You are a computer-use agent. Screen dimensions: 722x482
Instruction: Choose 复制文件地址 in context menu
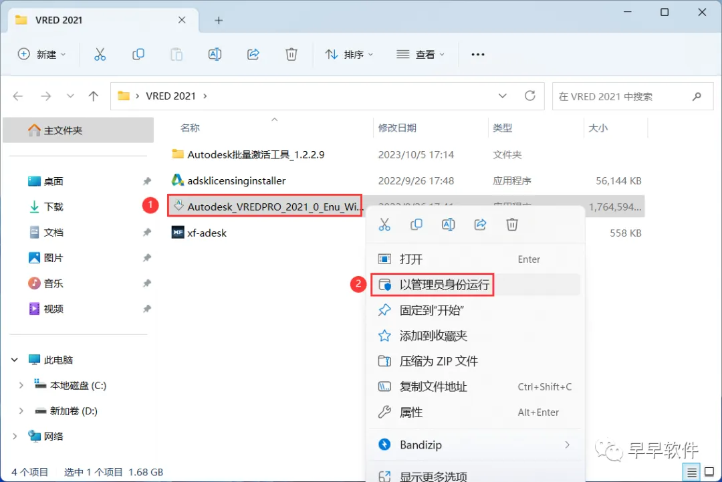point(476,386)
